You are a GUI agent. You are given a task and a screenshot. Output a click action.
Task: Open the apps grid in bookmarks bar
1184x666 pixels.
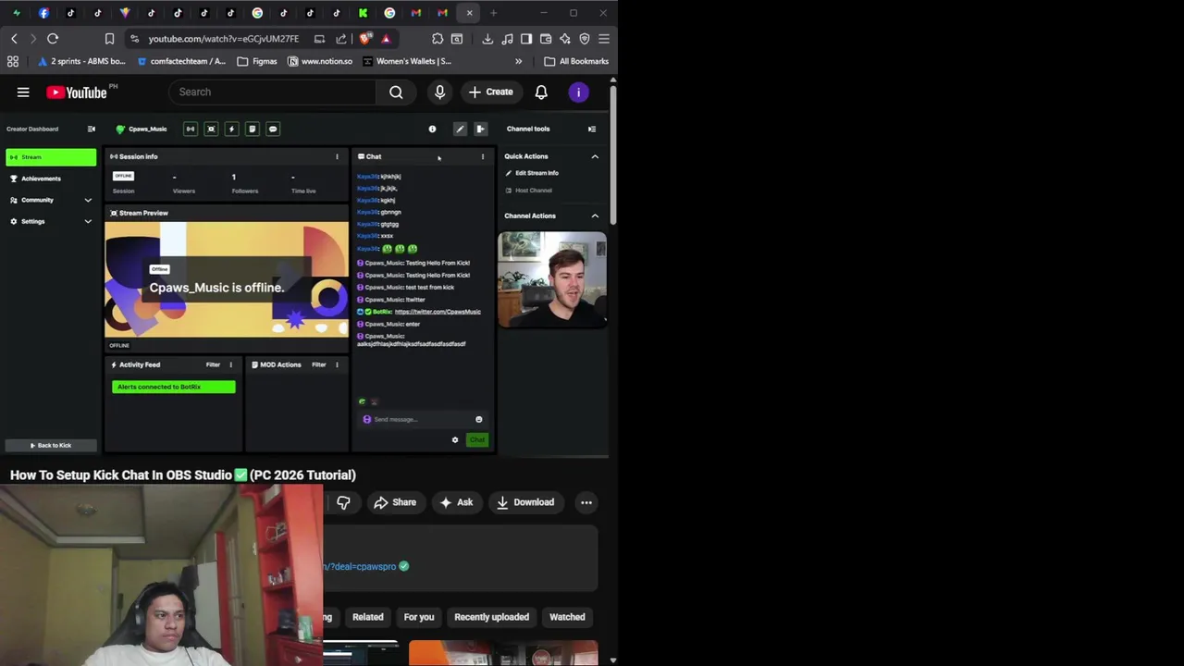tap(13, 61)
